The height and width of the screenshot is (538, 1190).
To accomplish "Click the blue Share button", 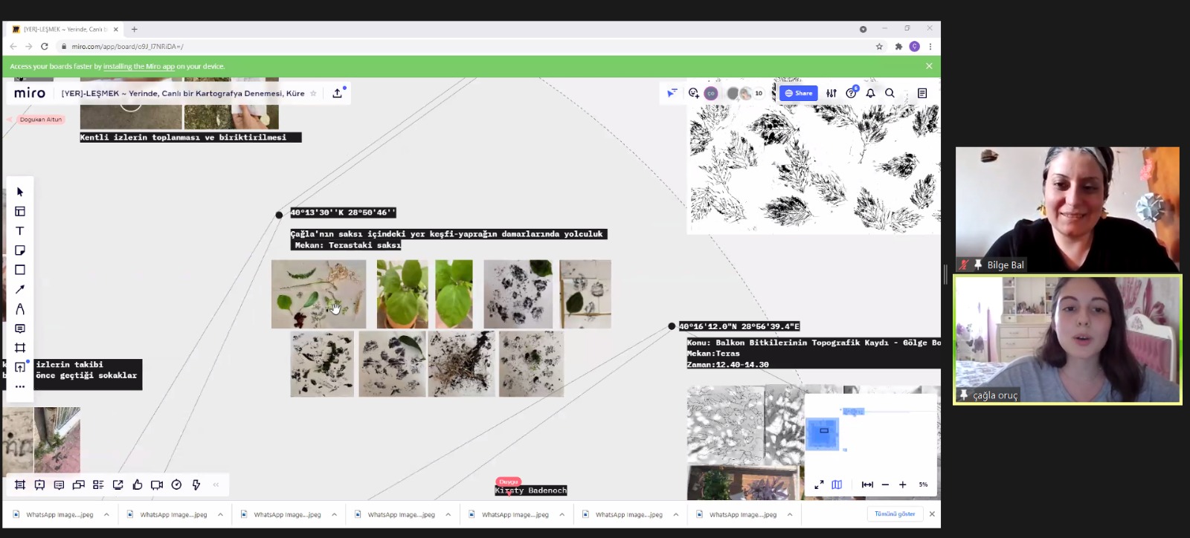I will coord(799,93).
